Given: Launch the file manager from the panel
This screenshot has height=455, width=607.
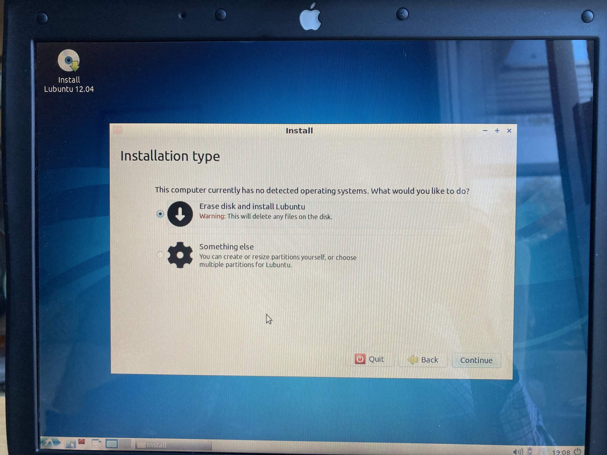Looking at the screenshot, I should pyautogui.click(x=70, y=445).
